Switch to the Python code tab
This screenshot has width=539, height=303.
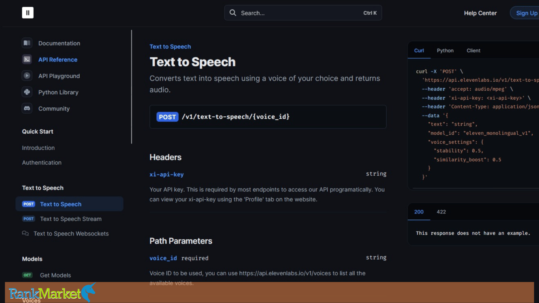[x=445, y=50]
